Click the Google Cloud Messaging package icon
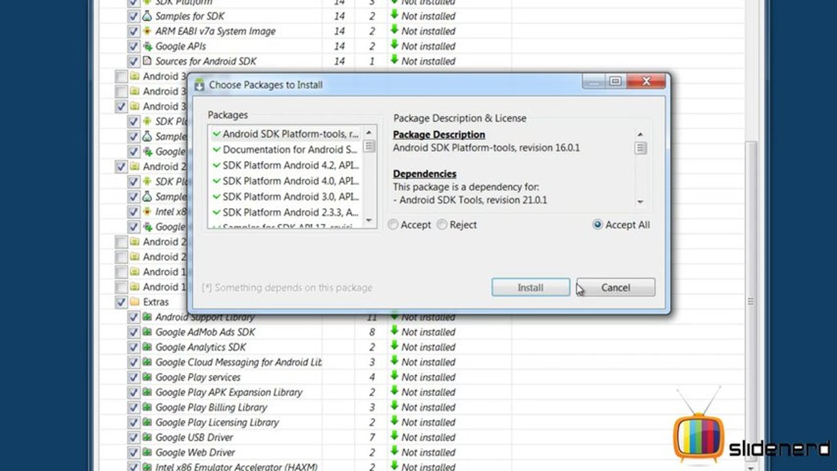The height and width of the screenshot is (471, 837). (147, 362)
